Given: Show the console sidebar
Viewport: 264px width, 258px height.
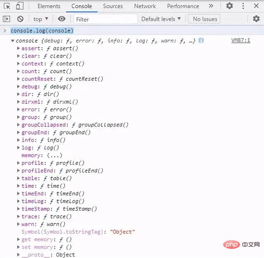Looking at the screenshot, I should [x=7, y=19].
